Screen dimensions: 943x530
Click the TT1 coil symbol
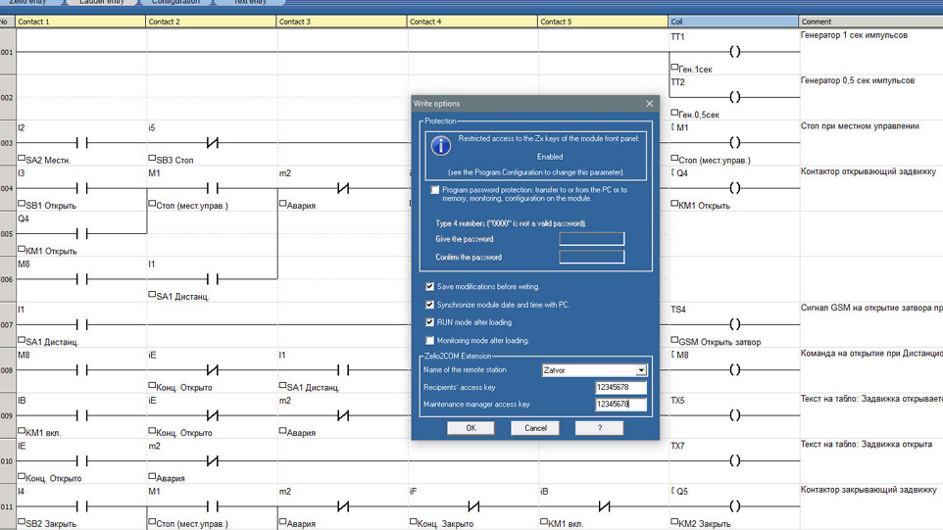point(734,51)
